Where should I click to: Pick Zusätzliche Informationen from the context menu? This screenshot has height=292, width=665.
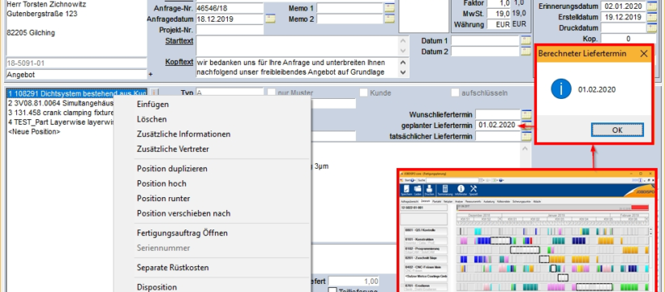(183, 134)
